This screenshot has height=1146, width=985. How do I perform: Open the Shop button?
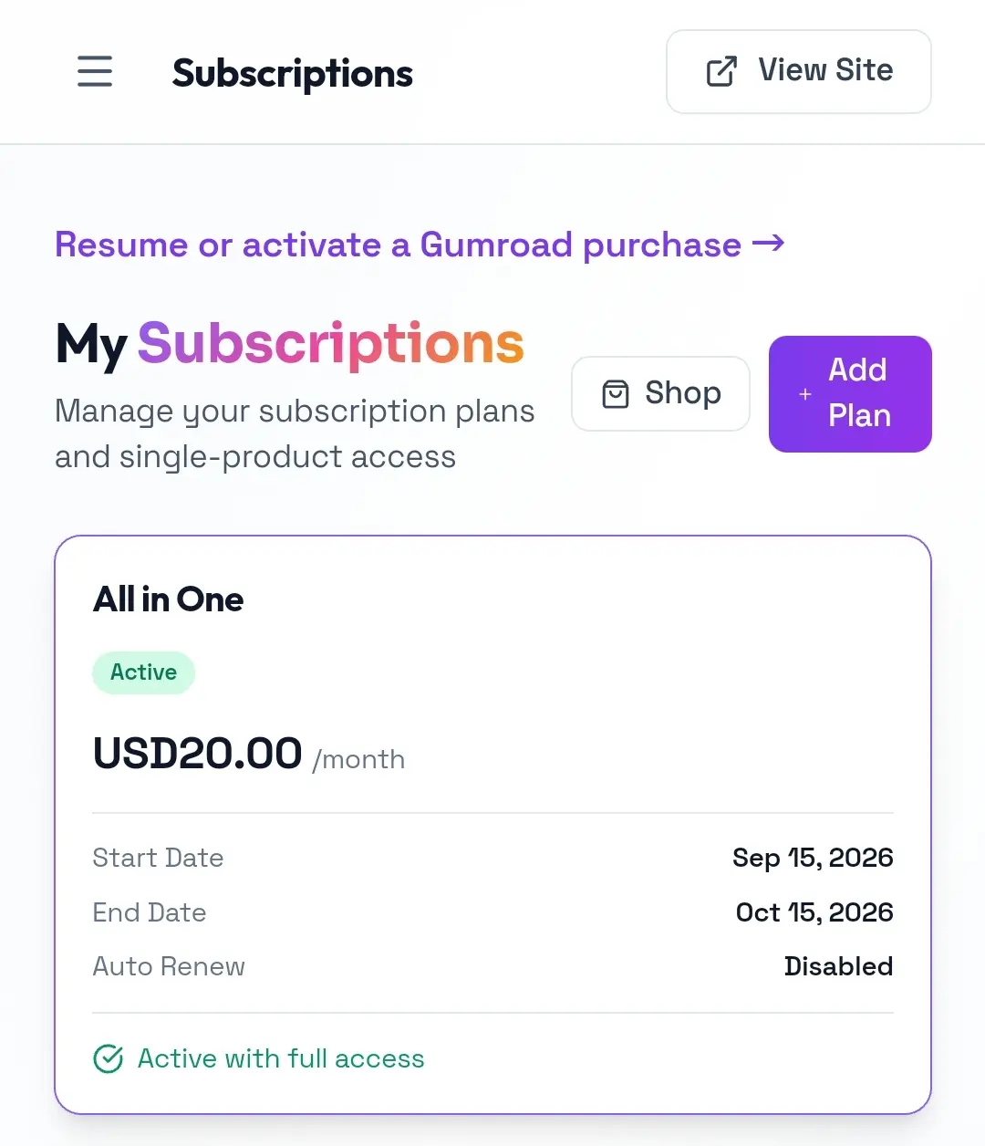pyautogui.click(x=660, y=394)
